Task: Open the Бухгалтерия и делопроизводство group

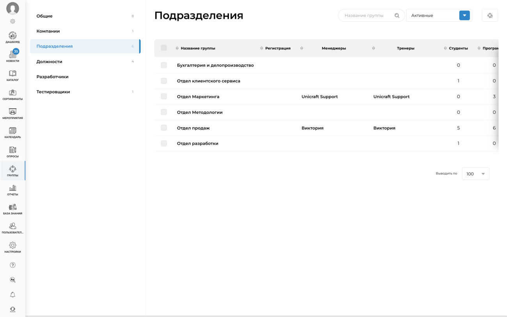Action: click(x=215, y=65)
